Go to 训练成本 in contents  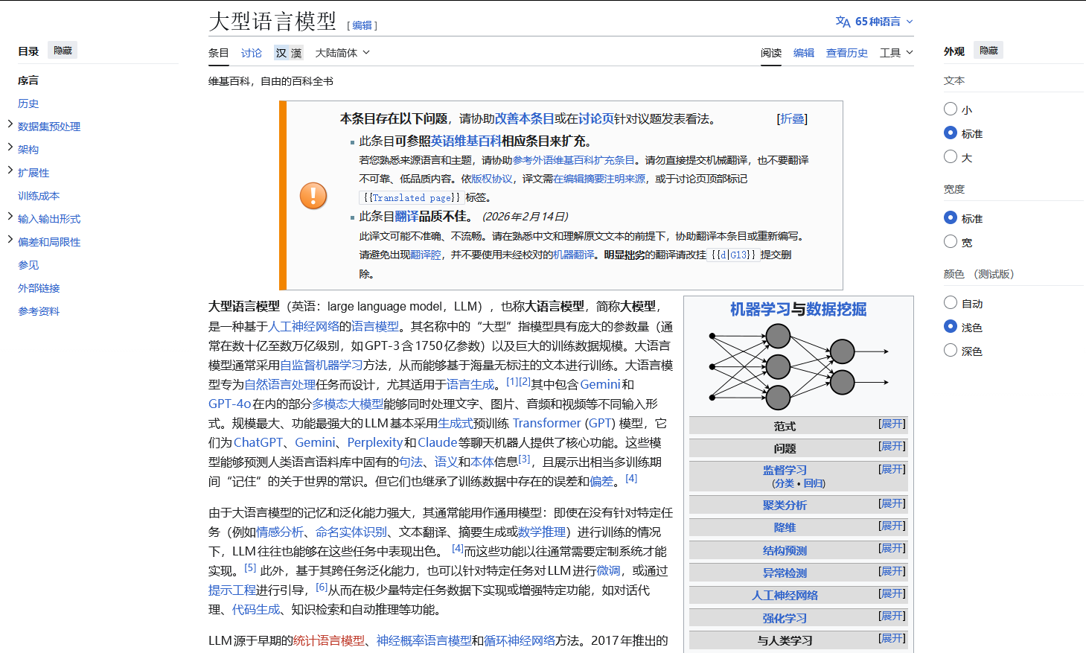tap(39, 196)
